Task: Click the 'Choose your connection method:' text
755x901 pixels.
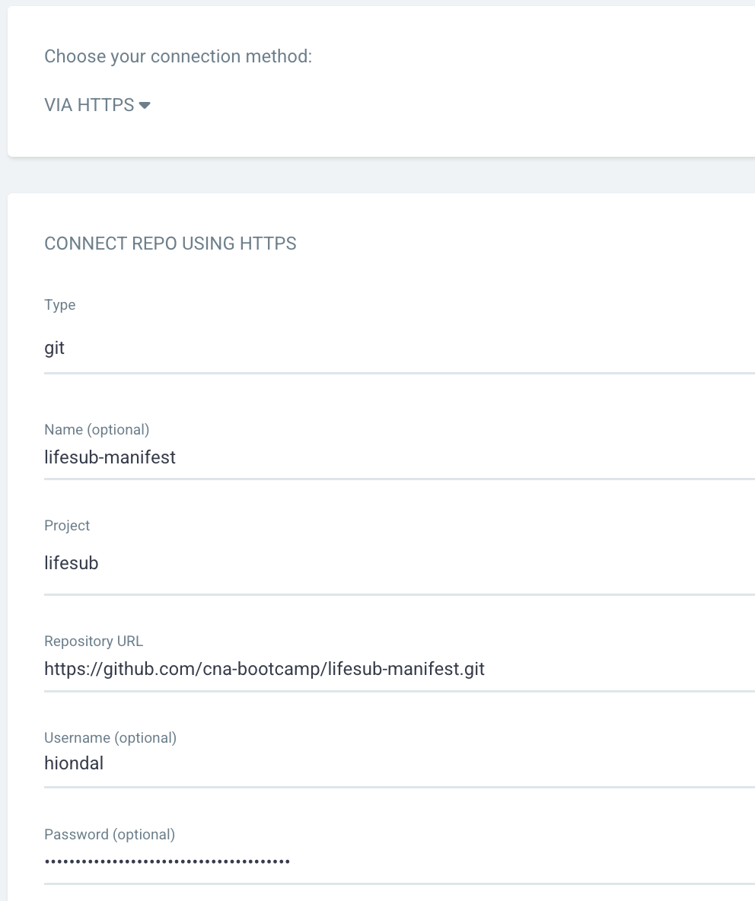Action: coord(178,56)
